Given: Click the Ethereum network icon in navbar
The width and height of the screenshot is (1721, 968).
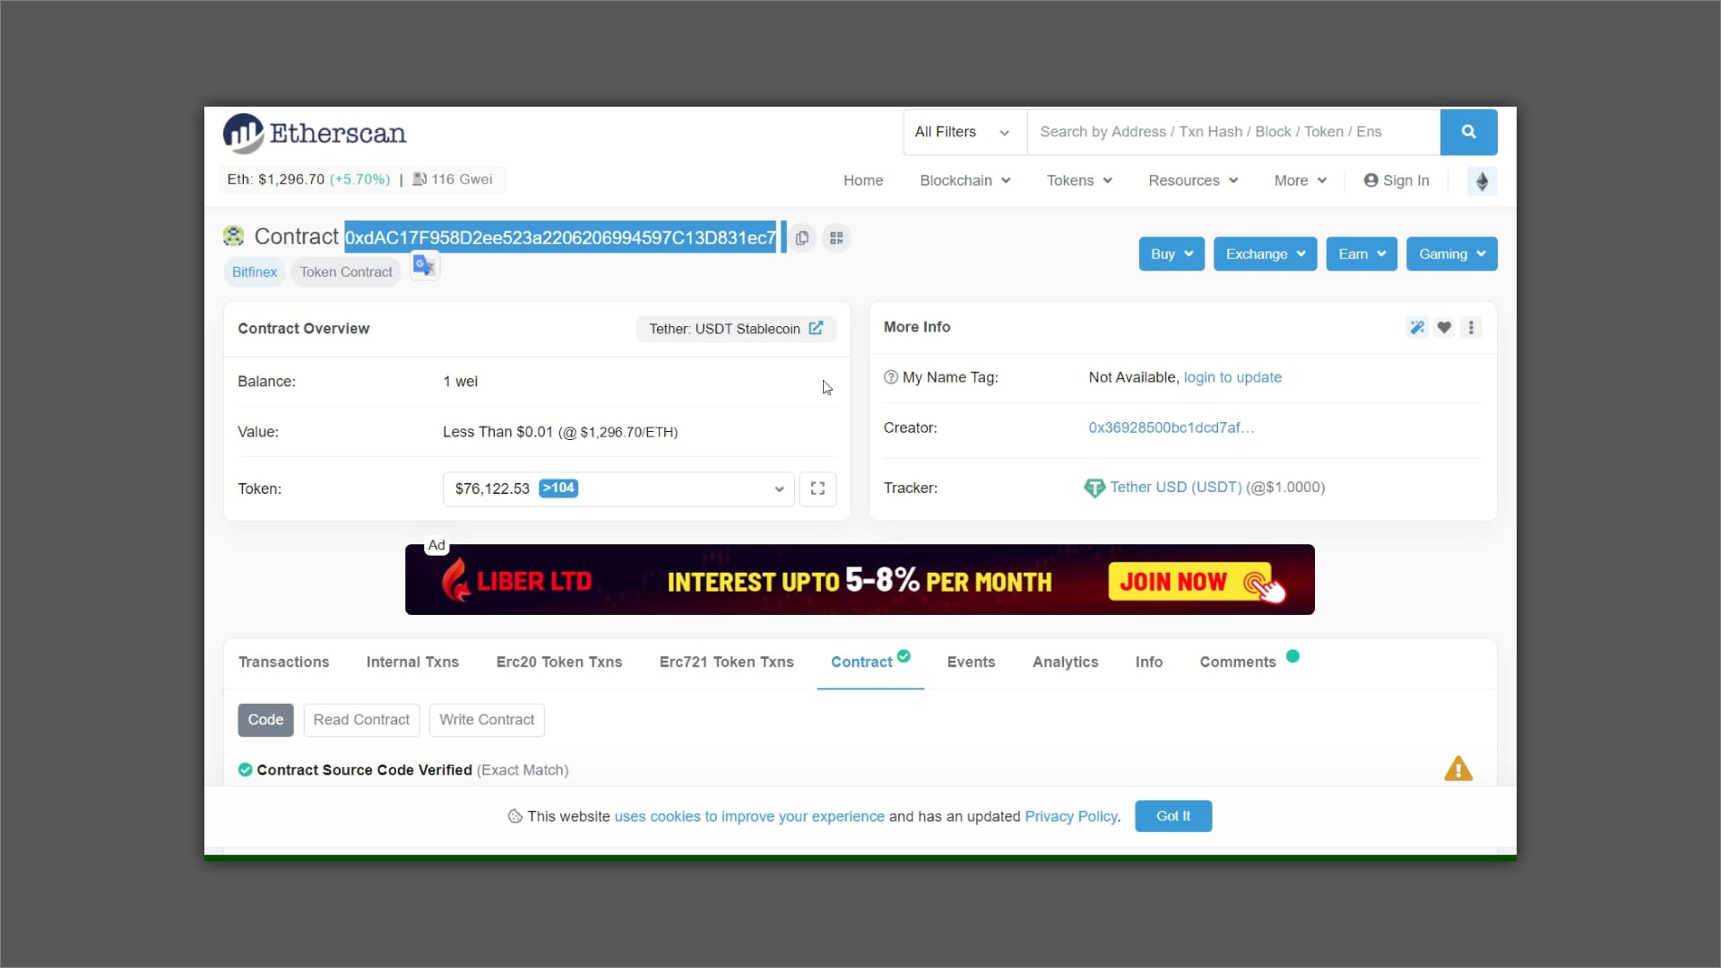Looking at the screenshot, I should [x=1482, y=181].
